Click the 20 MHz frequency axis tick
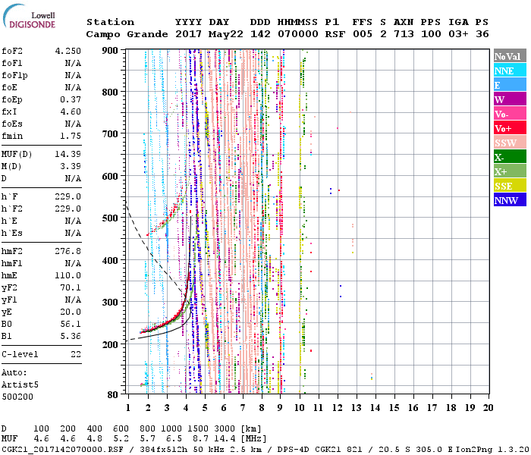531x455 pixels. pos(489,408)
